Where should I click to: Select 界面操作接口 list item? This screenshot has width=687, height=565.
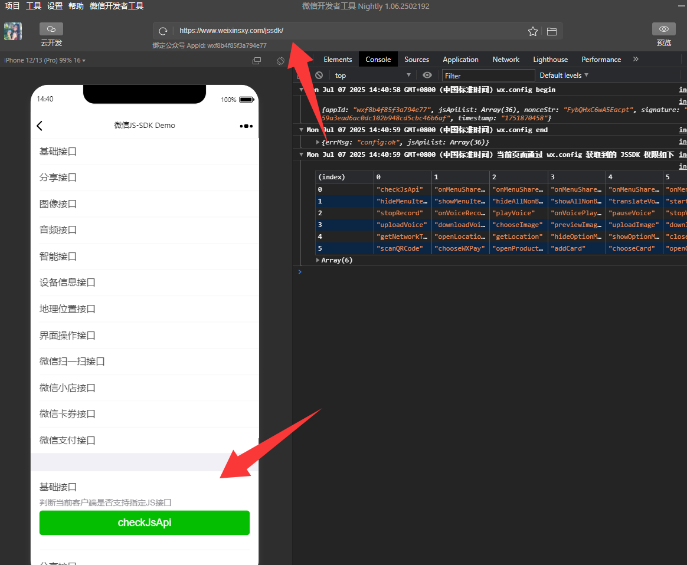point(145,335)
